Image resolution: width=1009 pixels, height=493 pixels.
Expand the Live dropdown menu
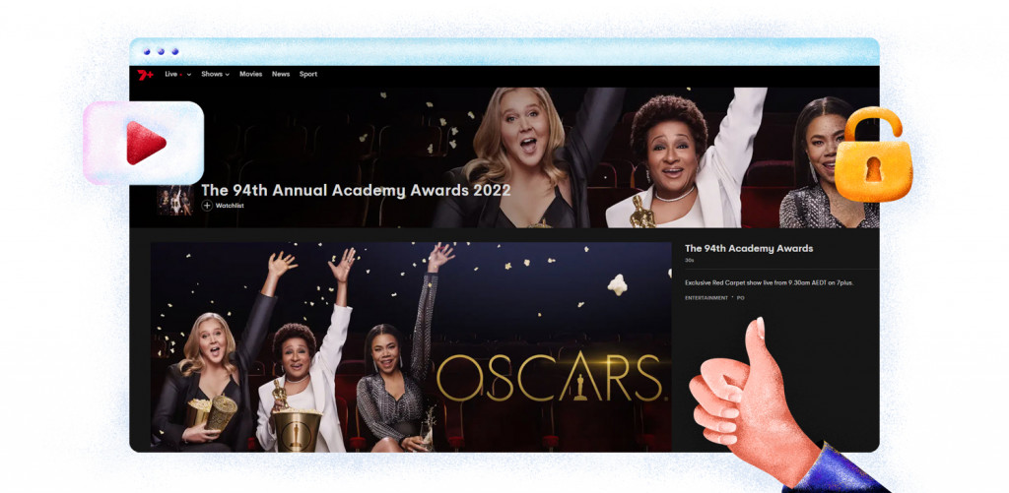[x=177, y=74]
